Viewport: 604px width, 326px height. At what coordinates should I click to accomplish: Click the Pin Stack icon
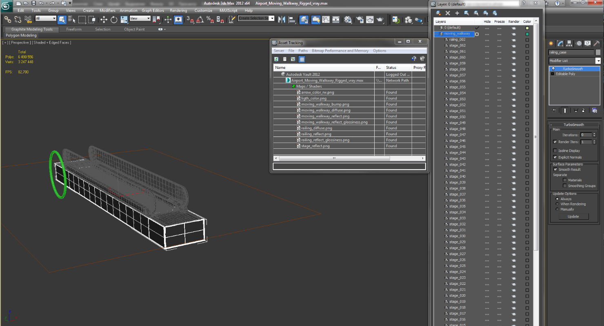554,110
